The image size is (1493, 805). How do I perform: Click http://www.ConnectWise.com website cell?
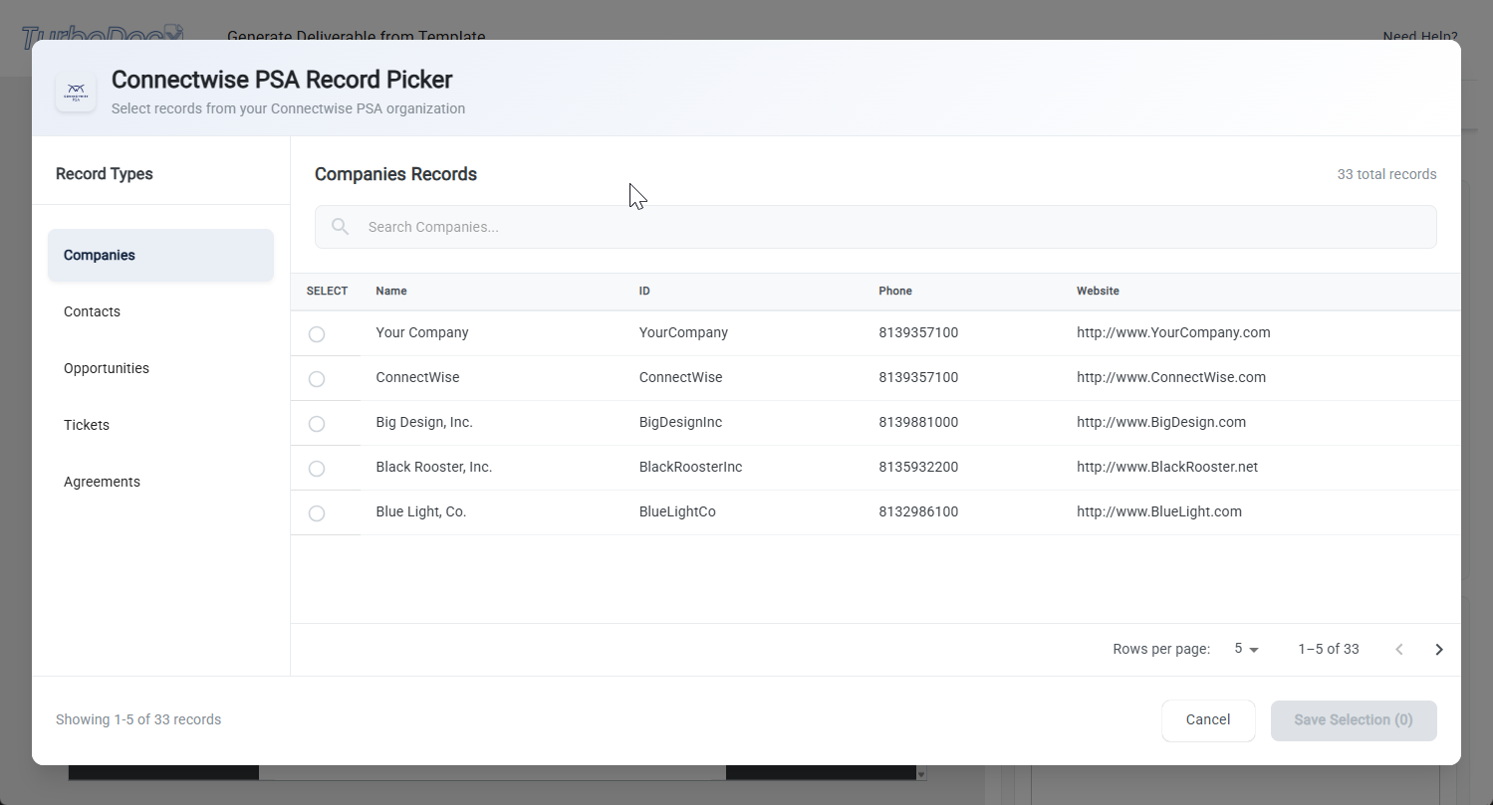pyautogui.click(x=1171, y=377)
